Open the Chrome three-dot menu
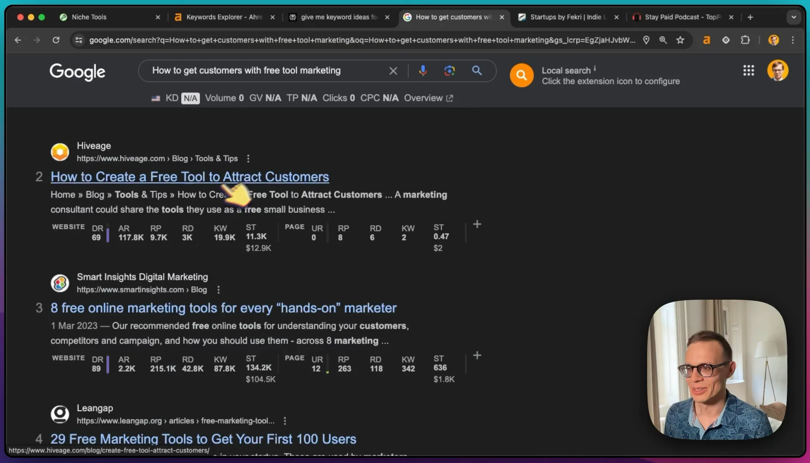This screenshot has width=810, height=463. [x=793, y=40]
